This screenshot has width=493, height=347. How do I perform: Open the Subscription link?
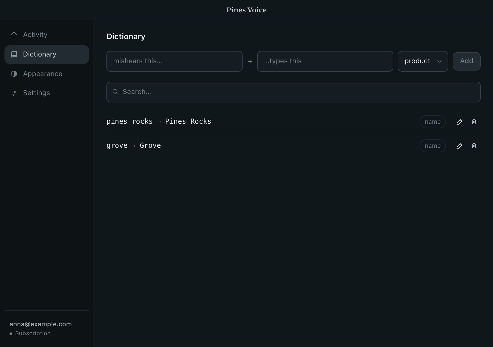point(33,333)
